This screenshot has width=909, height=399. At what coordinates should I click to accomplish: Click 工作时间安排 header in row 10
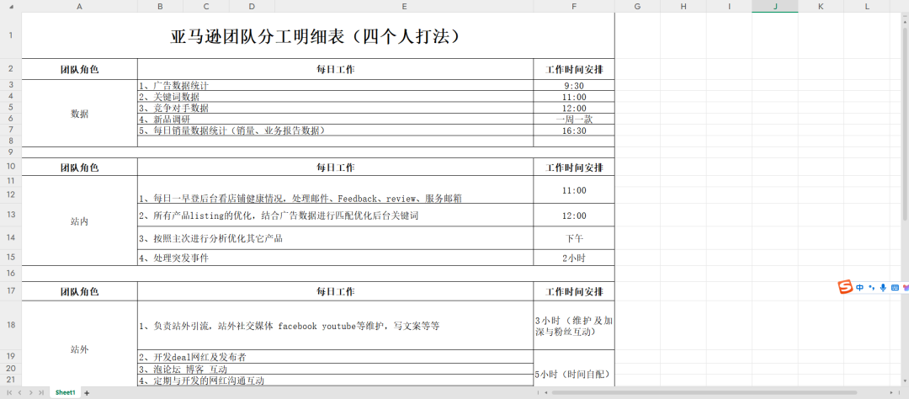point(574,167)
